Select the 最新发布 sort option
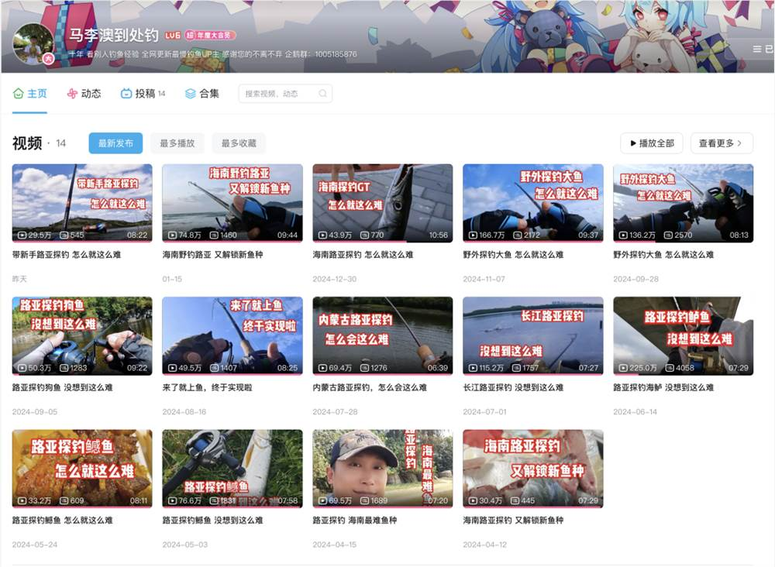The height and width of the screenshot is (567, 775). click(115, 143)
